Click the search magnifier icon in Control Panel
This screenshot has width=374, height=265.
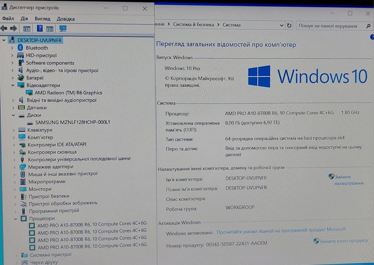(x=368, y=26)
